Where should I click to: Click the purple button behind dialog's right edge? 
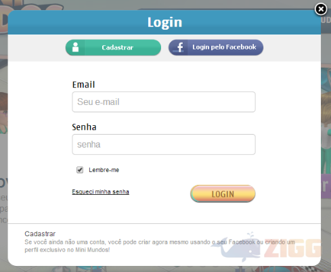(x=326, y=186)
